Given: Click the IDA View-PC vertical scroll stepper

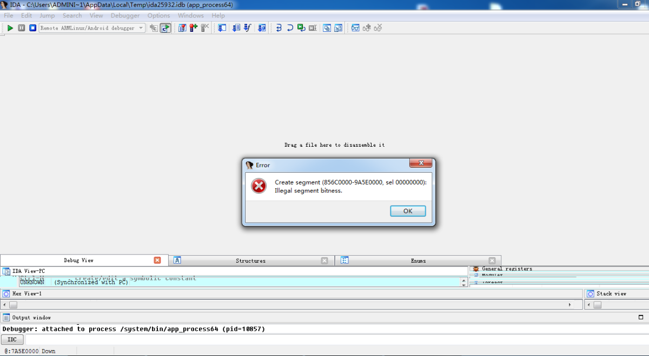Looking at the screenshot, I should [464, 282].
